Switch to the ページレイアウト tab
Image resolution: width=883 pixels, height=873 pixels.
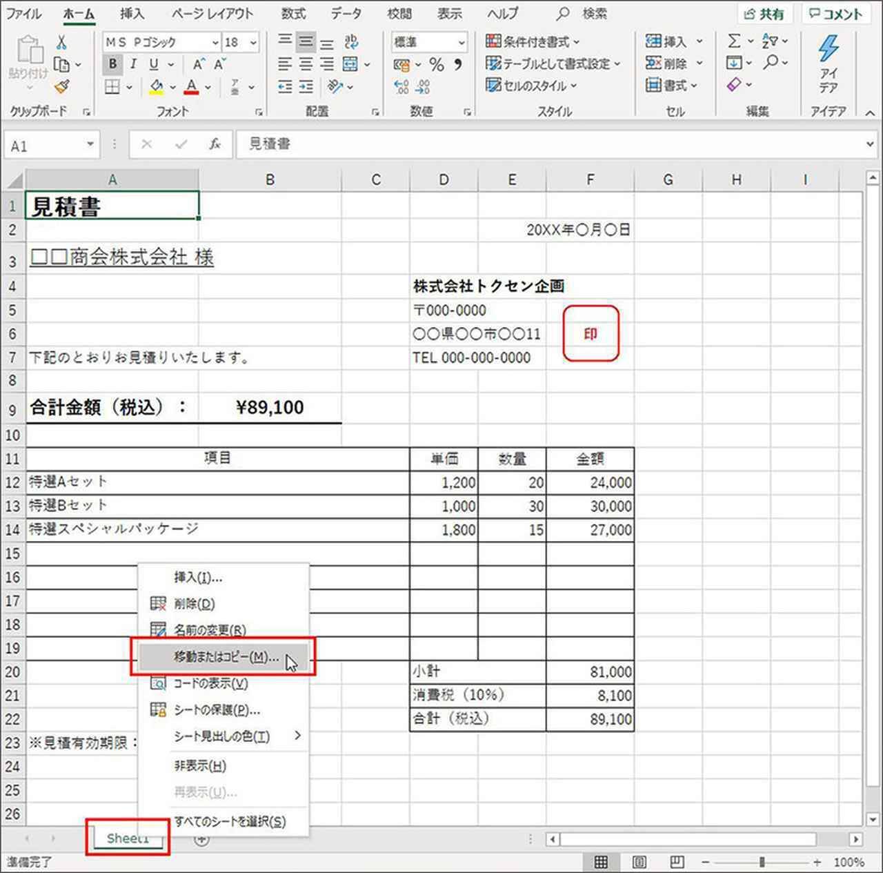pos(212,13)
